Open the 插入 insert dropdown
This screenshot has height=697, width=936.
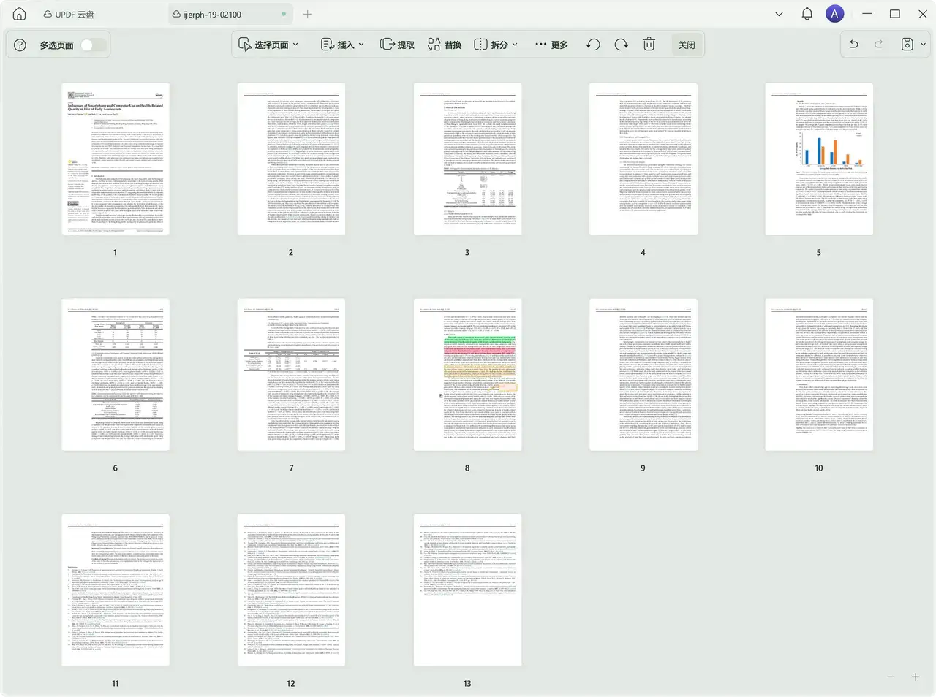click(342, 45)
